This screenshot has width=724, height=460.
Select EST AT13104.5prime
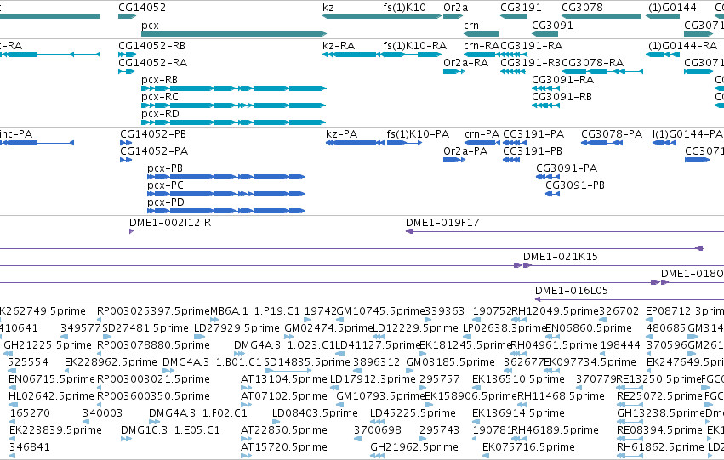(284, 378)
